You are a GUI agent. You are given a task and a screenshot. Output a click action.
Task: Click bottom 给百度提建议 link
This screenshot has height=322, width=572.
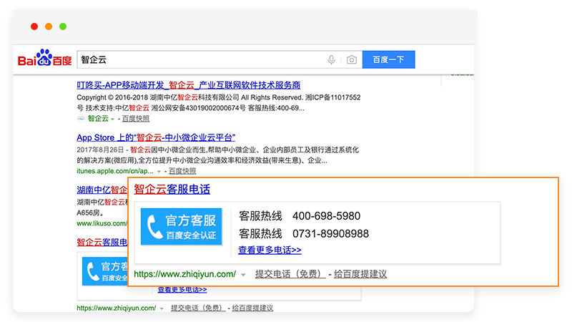click(252, 308)
